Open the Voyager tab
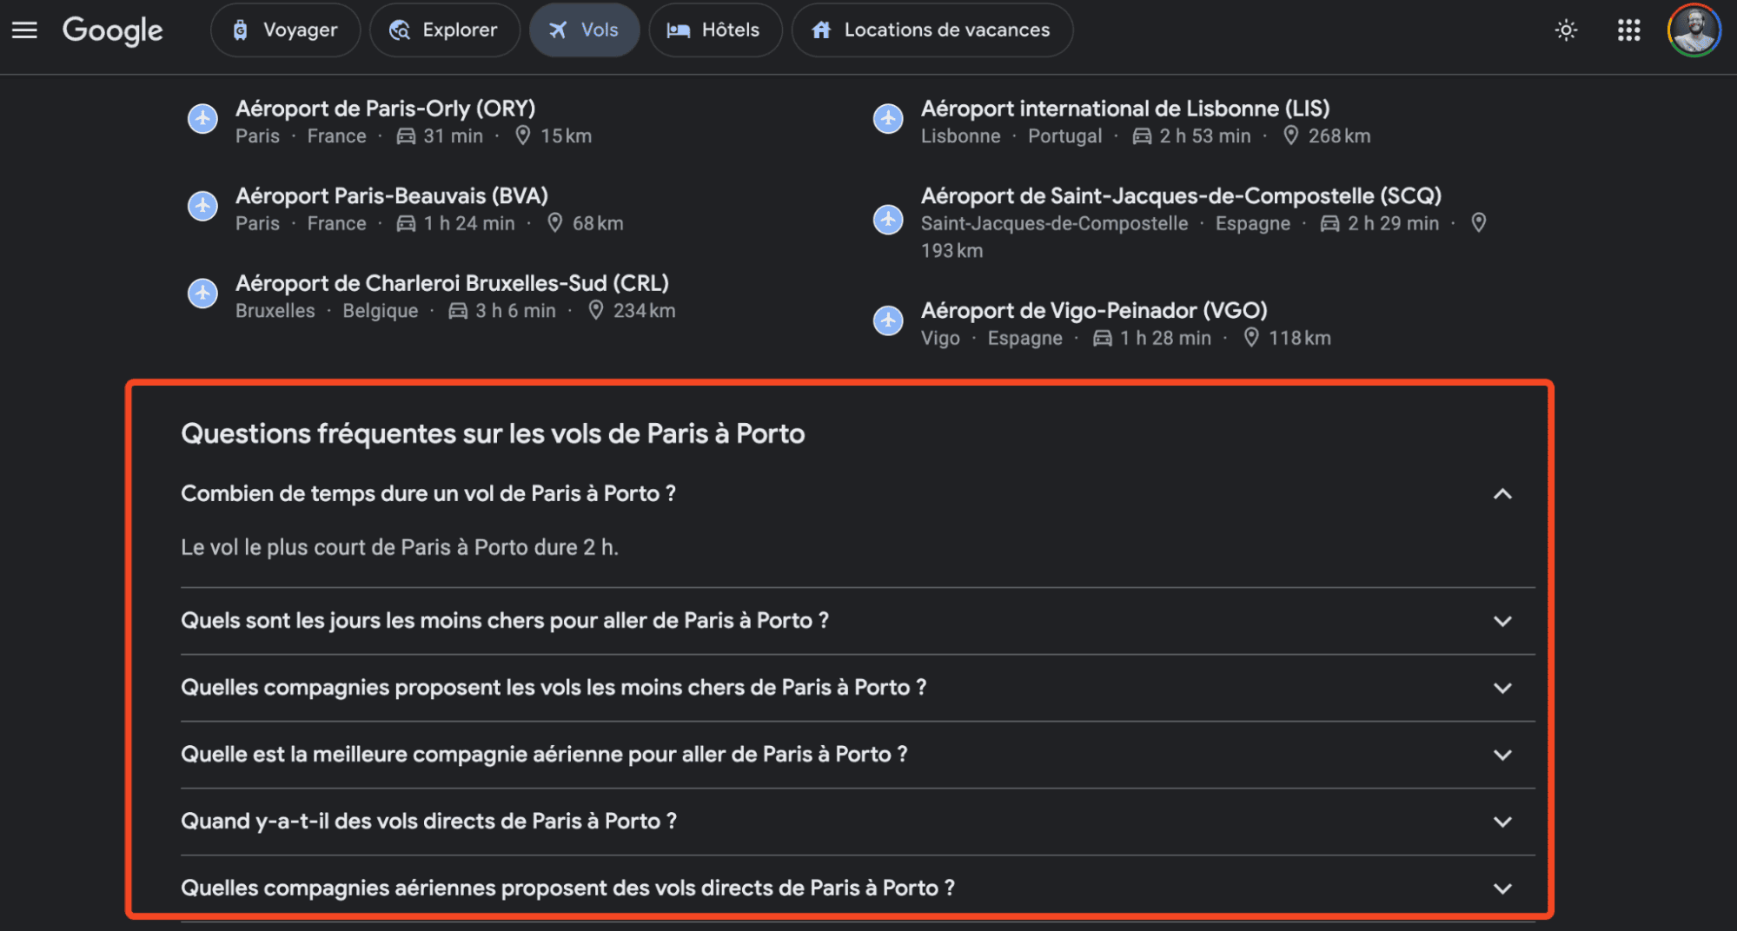The image size is (1737, 931). tap(285, 30)
